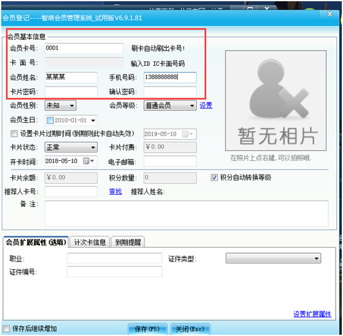Open the 证件类型 dropdown

pyautogui.click(x=273, y=259)
